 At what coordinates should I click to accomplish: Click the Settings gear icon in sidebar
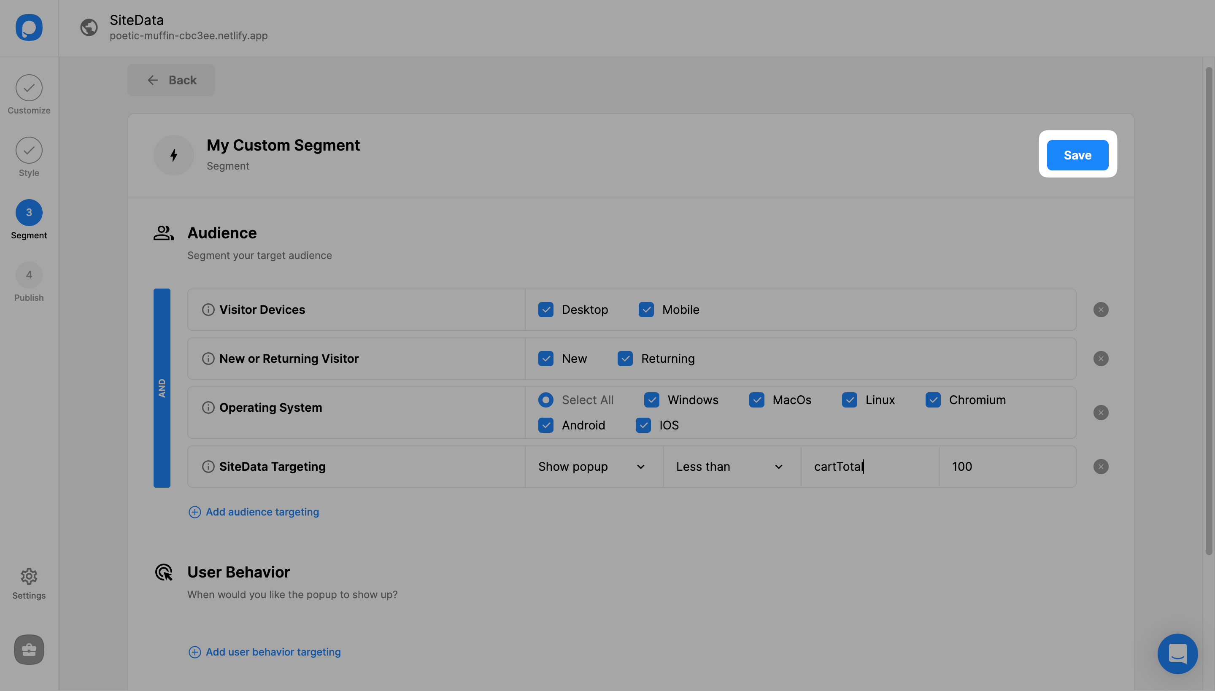[28, 577]
